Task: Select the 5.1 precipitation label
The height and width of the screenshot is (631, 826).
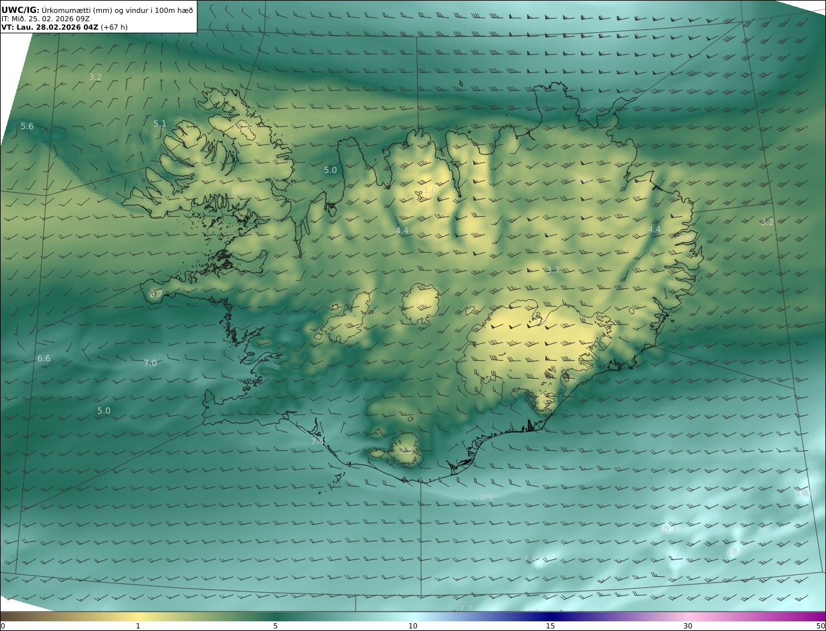Action: point(159,123)
